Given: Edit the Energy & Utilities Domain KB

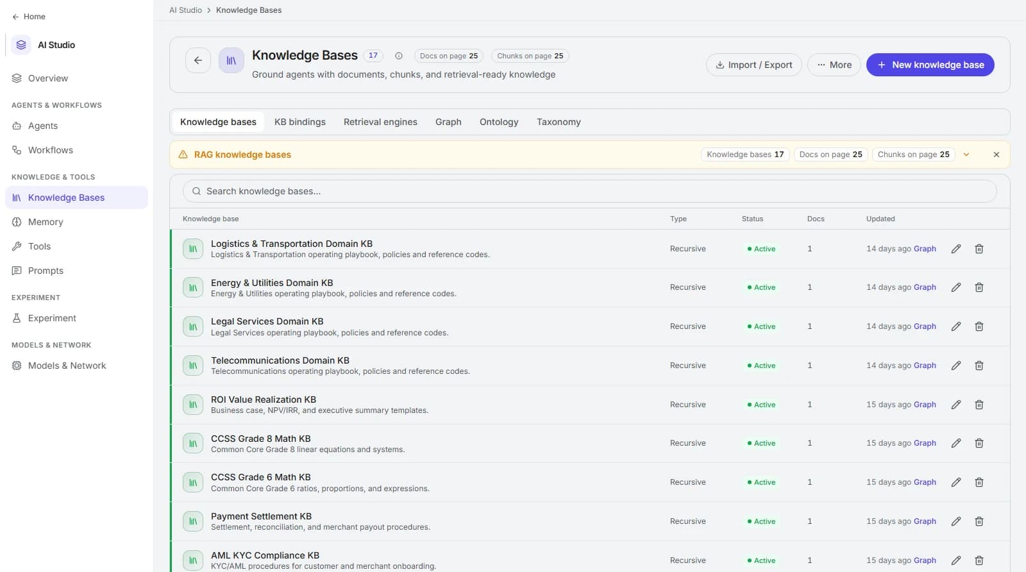Looking at the screenshot, I should 956,287.
